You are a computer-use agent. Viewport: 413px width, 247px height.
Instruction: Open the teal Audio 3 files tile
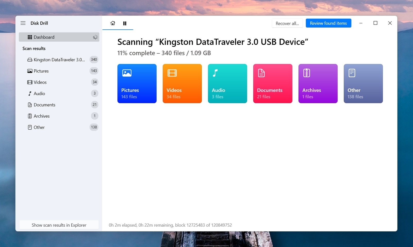[228, 84]
